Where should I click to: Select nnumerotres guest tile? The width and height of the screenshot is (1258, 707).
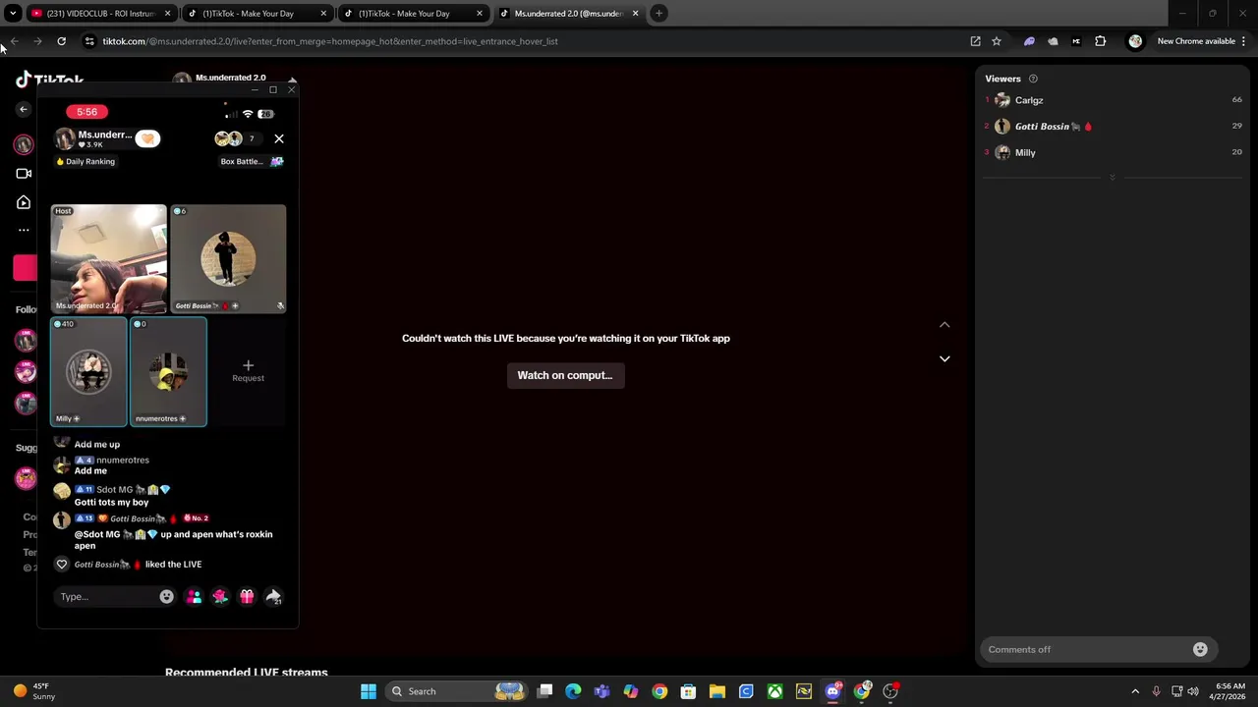[168, 372]
